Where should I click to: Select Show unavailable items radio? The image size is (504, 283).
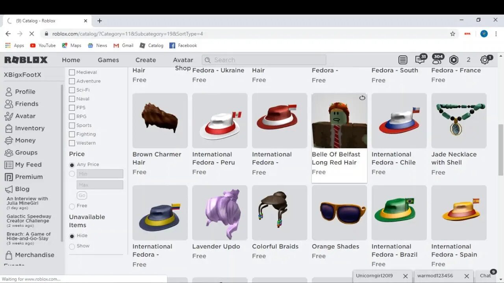(72, 246)
